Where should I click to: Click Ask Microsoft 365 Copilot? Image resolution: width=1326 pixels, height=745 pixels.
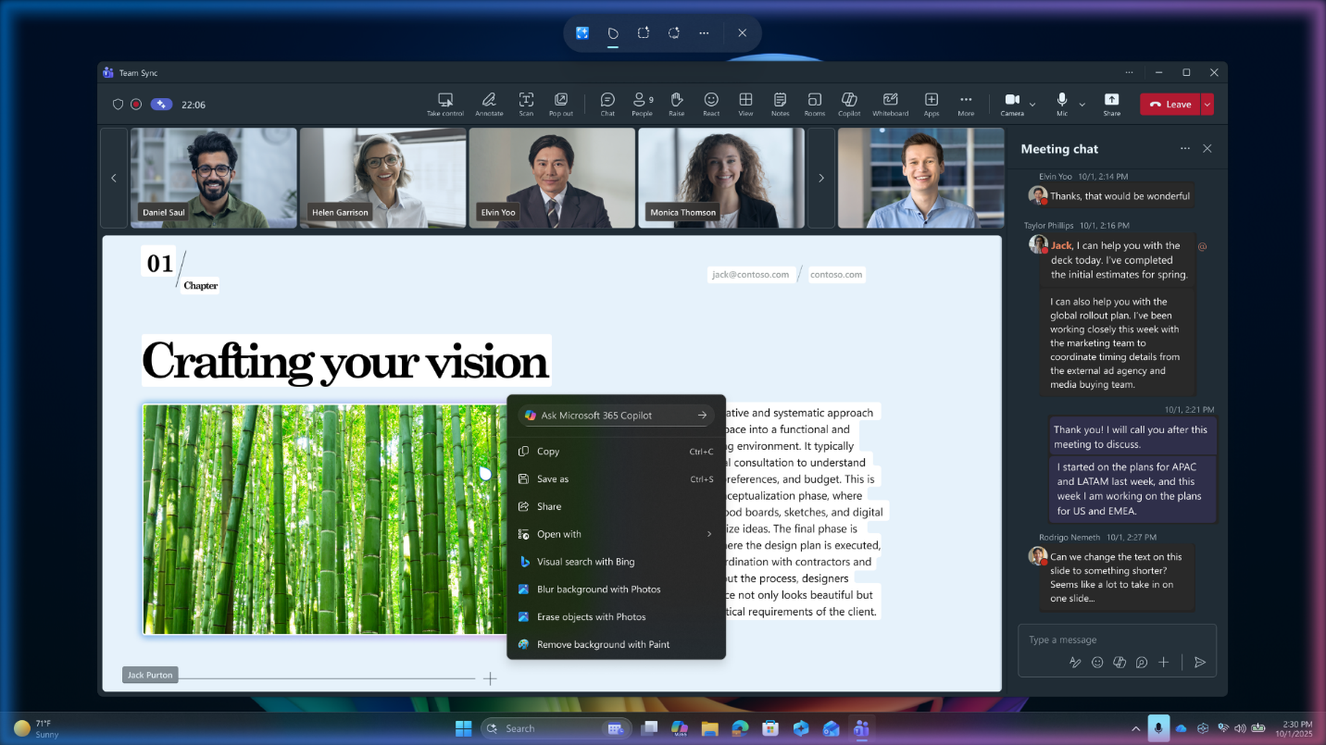(x=617, y=416)
